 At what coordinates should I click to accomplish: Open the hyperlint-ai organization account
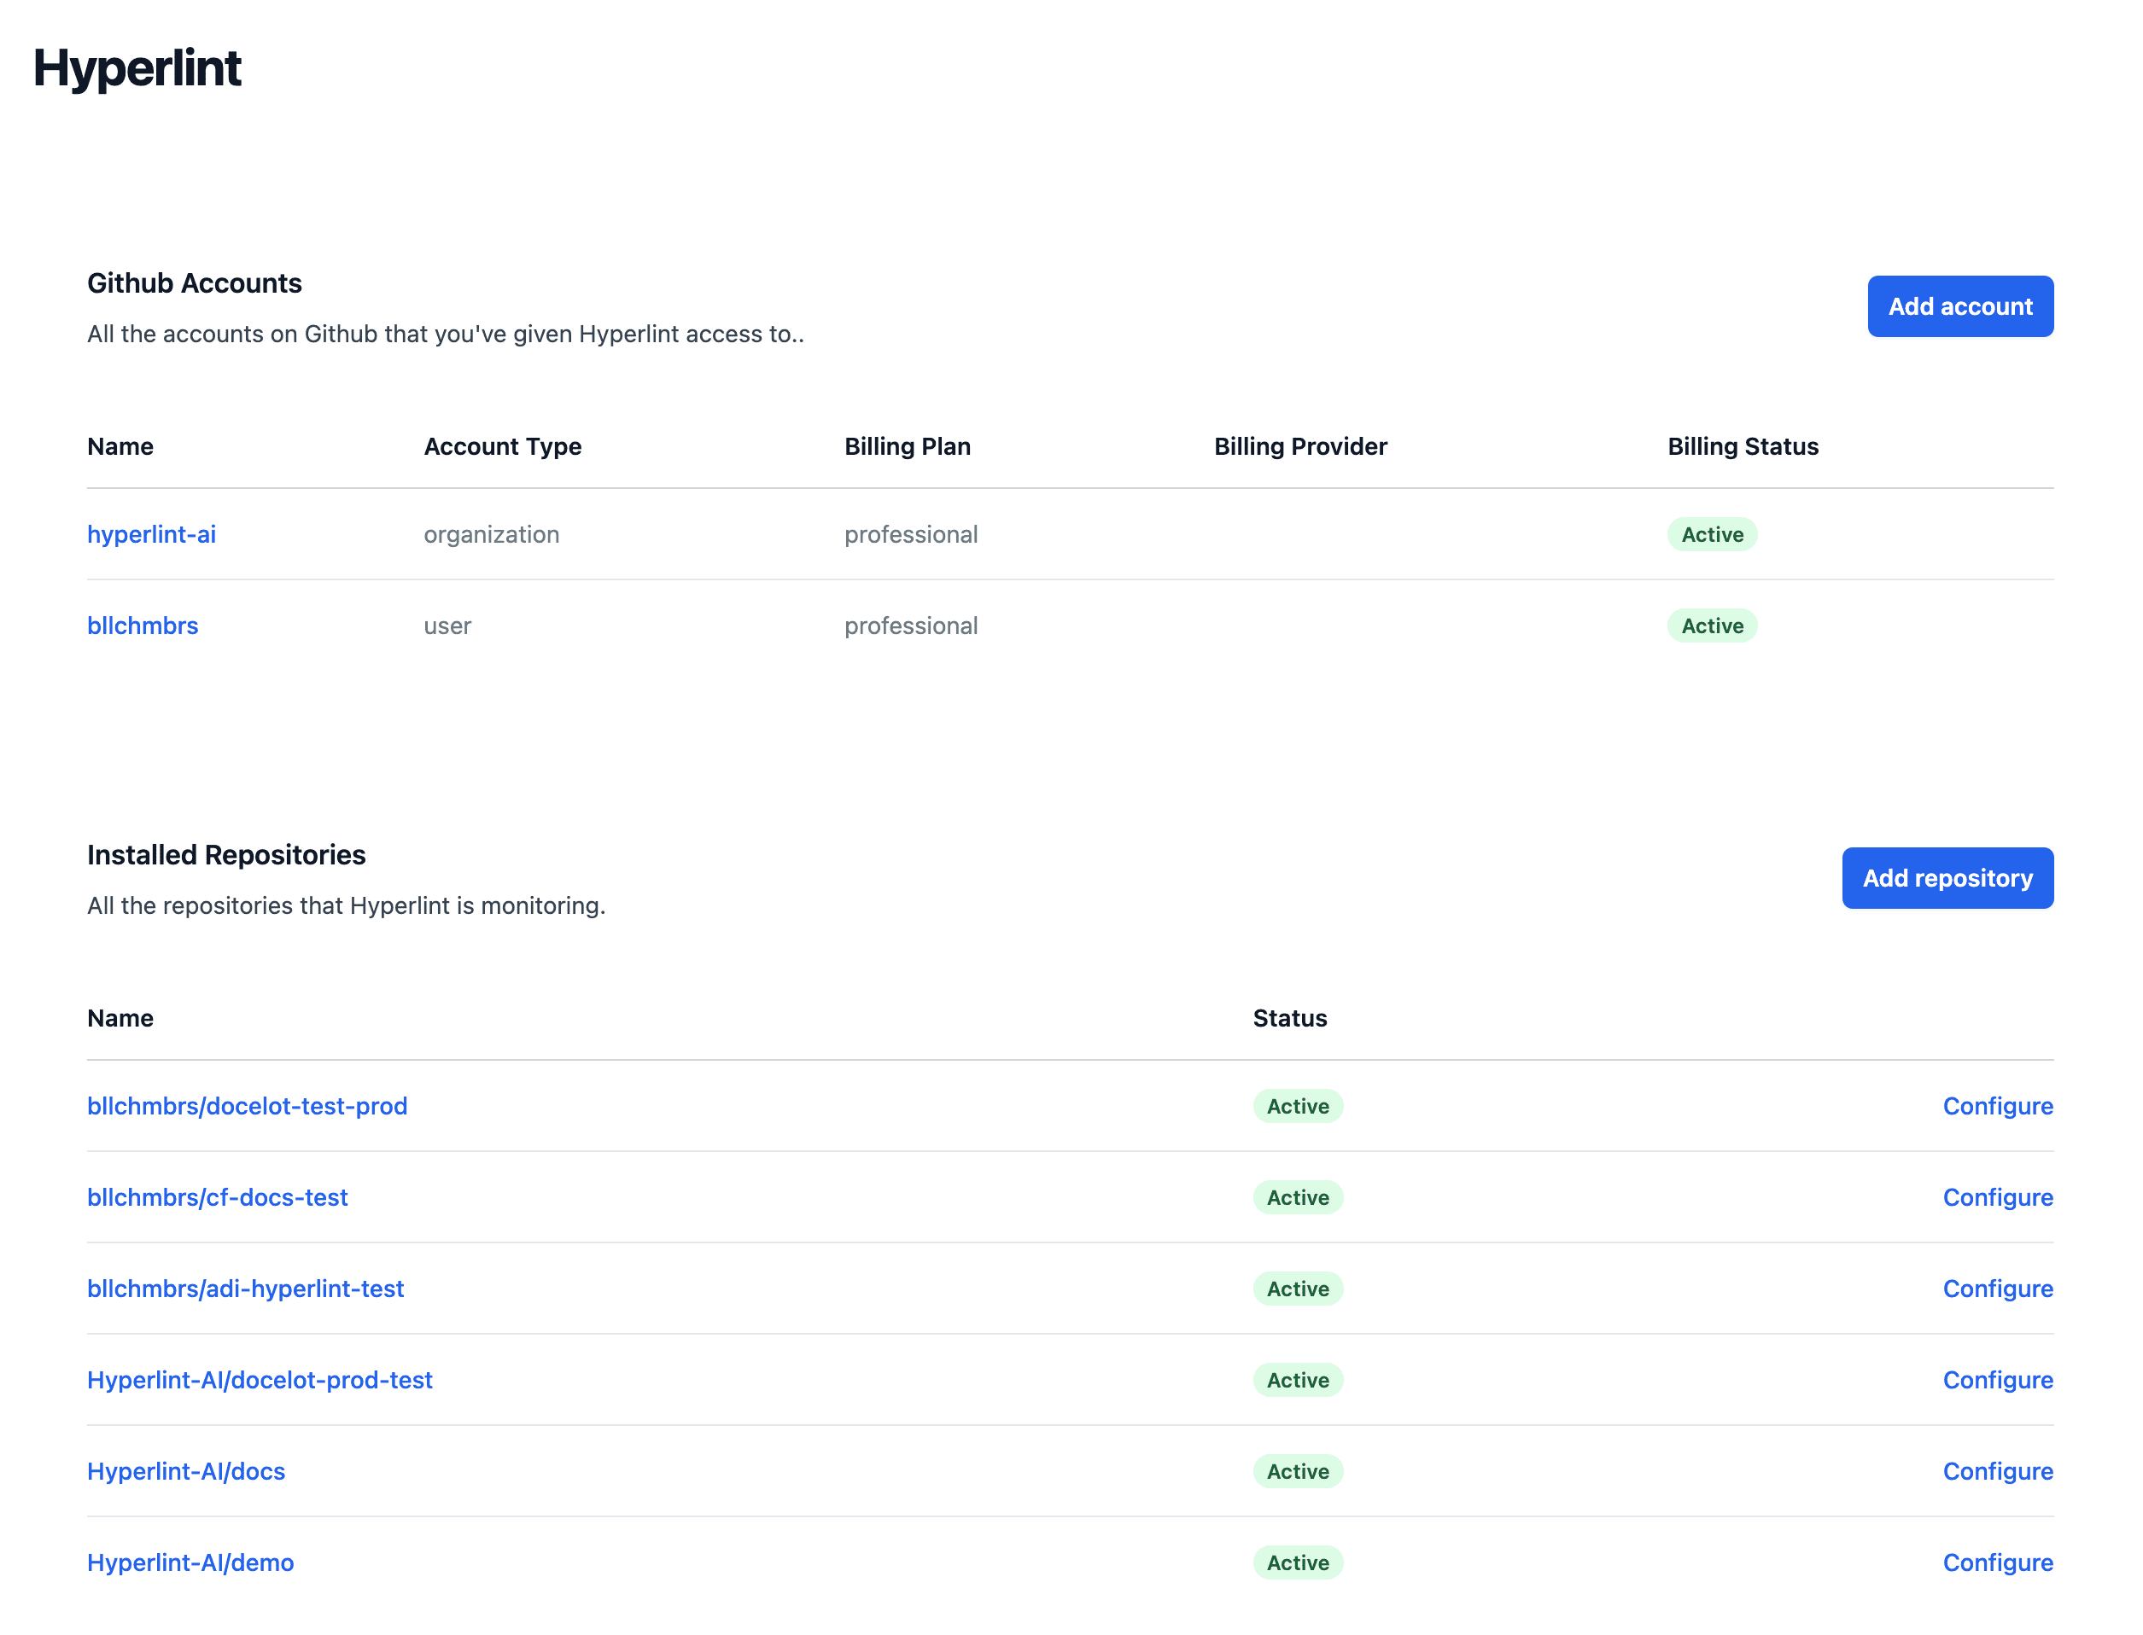tap(151, 534)
